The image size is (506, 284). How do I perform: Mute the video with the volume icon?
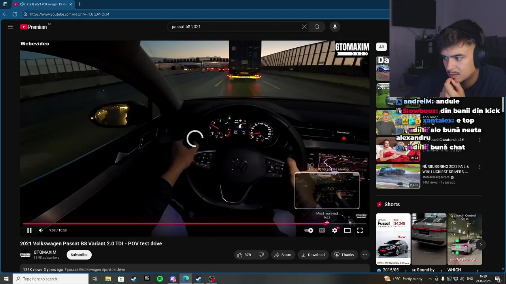tap(41, 230)
